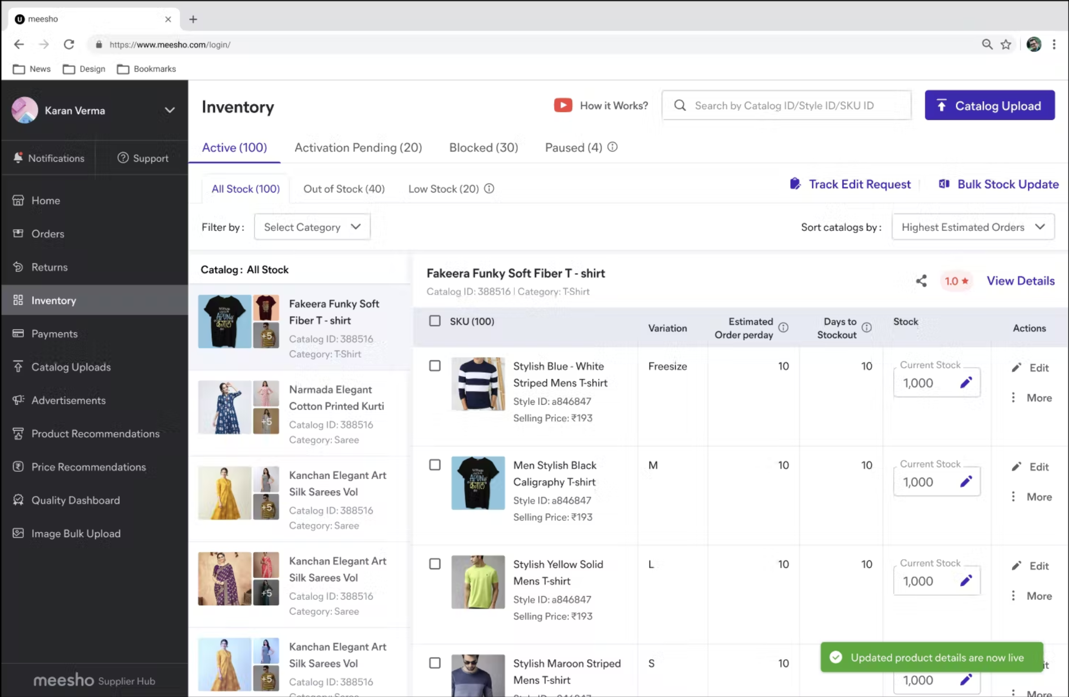Click the pencil icon in the Freesize stock field
Viewport: 1069px width, 697px height.
(966, 383)
